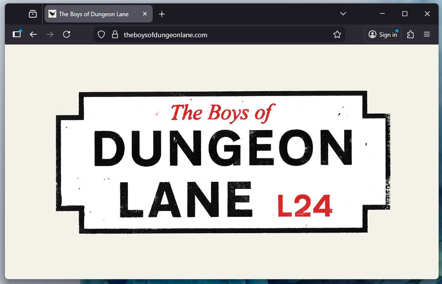Image resolution: width=442 pixels, height=284 pixels.
Task: Open the hamburger application menu
Action: click(427, 34)
